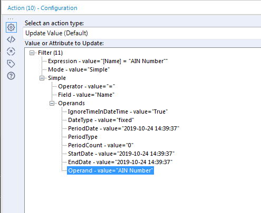
Task: Collapse the Operands tree node
Action: pos(52,103)
